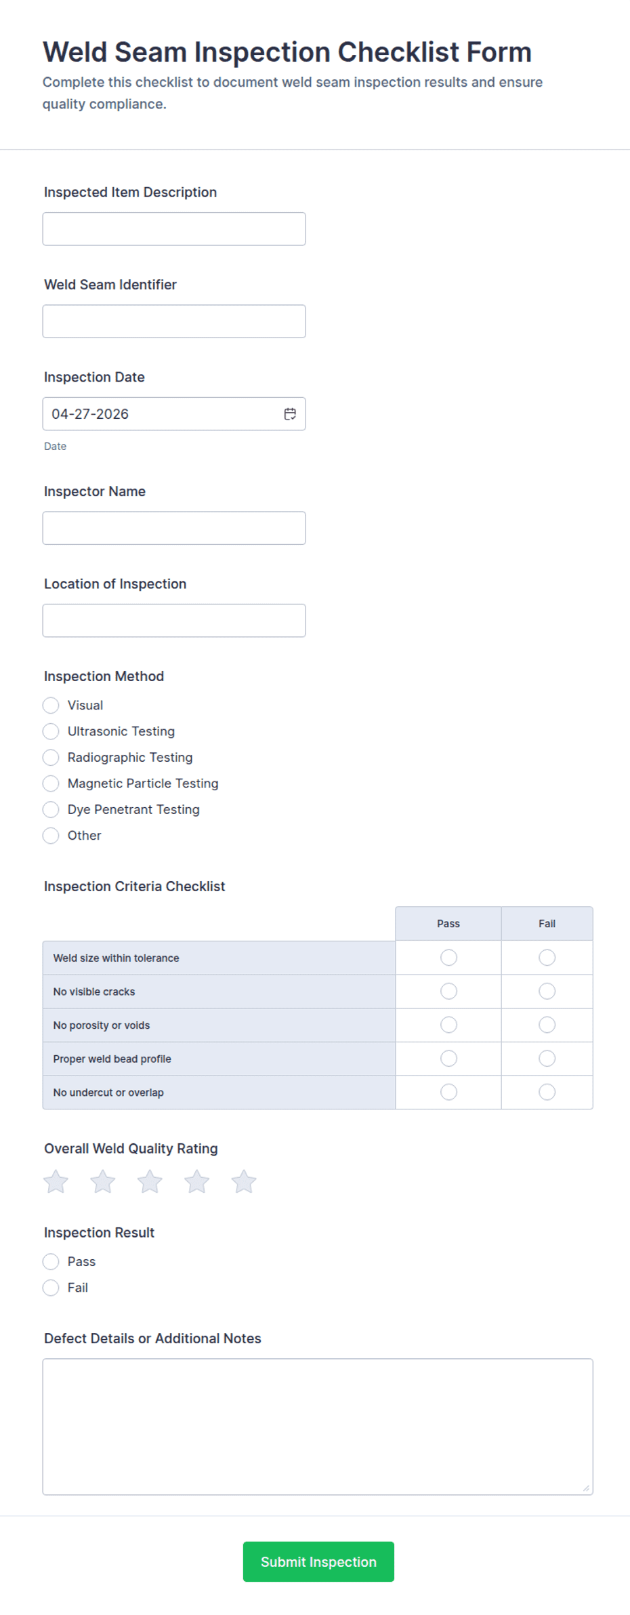Click the second quality rating star

pos(103,1181)
